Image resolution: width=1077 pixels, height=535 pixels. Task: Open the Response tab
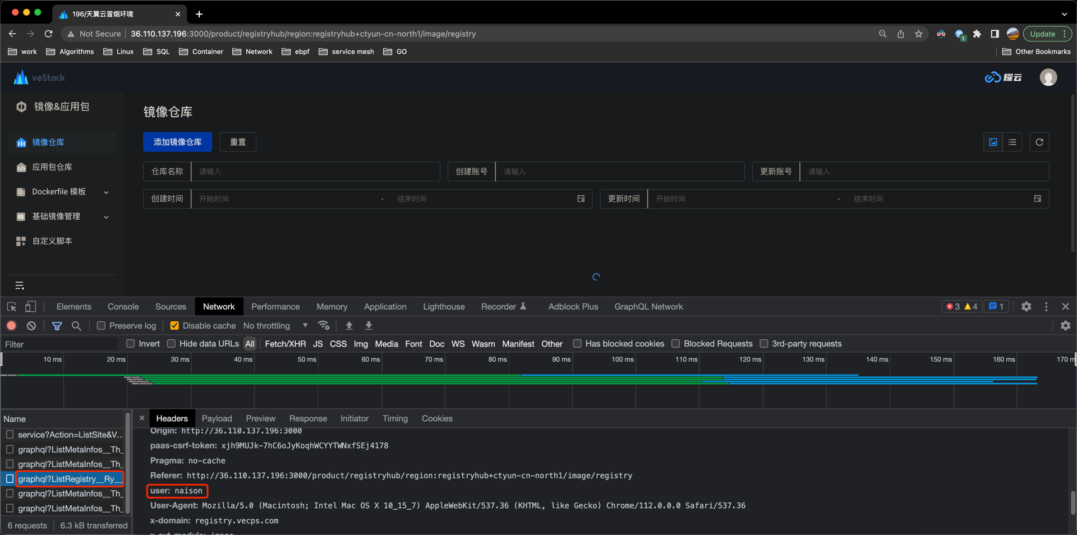pyautogui.click(x=308, y=418)
